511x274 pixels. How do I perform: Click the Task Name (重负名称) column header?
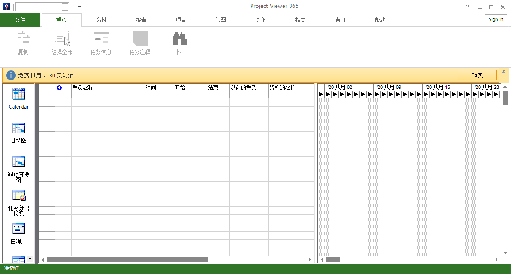coord(105,91)
